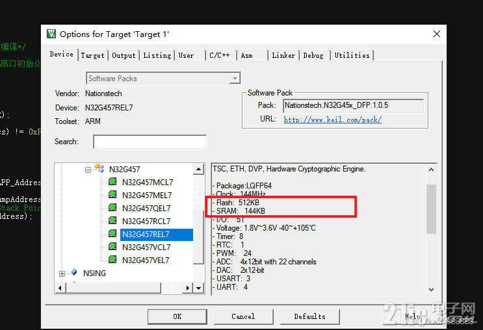The width and height of the screenshot is (483, 330).
Task: Click the device tree horizontal scrollbar thumb
Action: 113,288
